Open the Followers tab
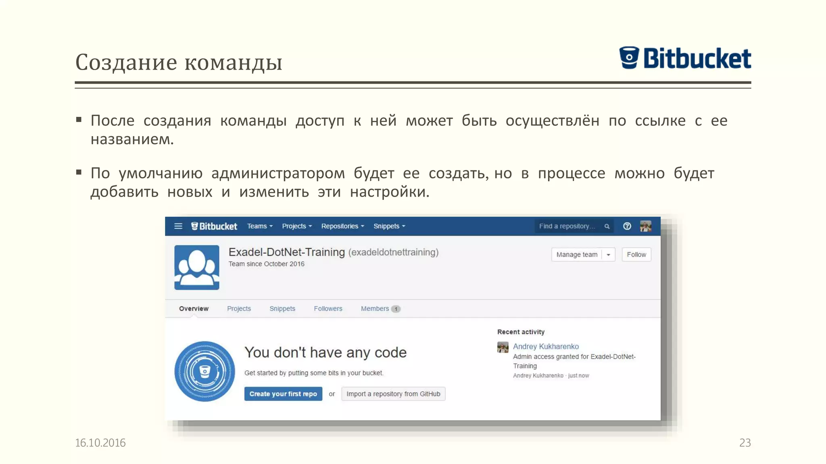This screenshot has width=826, height=464. pyautogui.click(x=328, y=309)
